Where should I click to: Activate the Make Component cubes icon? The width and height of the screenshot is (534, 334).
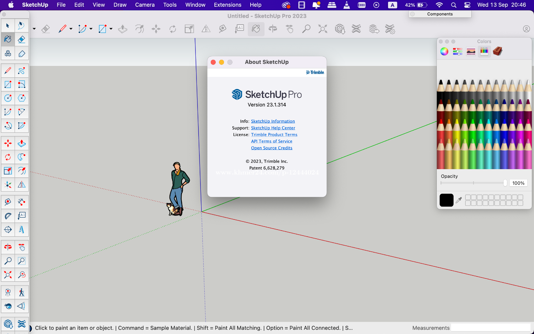8,53
